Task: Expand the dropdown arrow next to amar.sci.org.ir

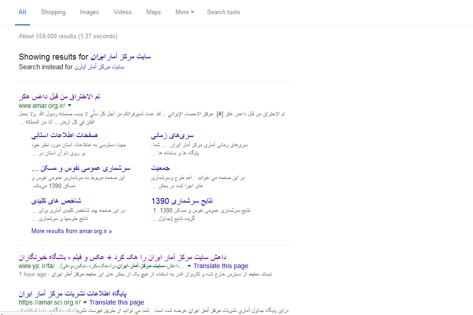Action: pyautogui.click(x=86, y=302)
